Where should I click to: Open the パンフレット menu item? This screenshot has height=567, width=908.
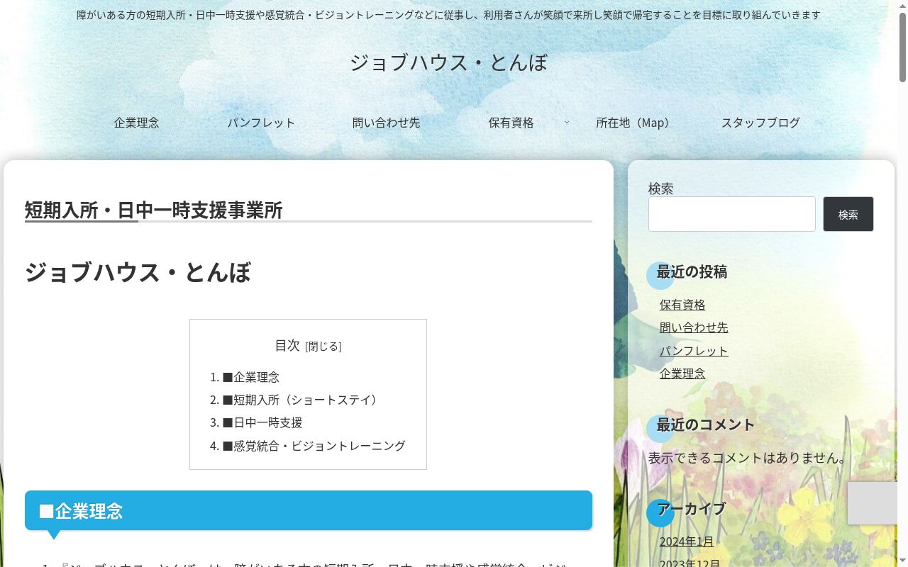point(261,123)
